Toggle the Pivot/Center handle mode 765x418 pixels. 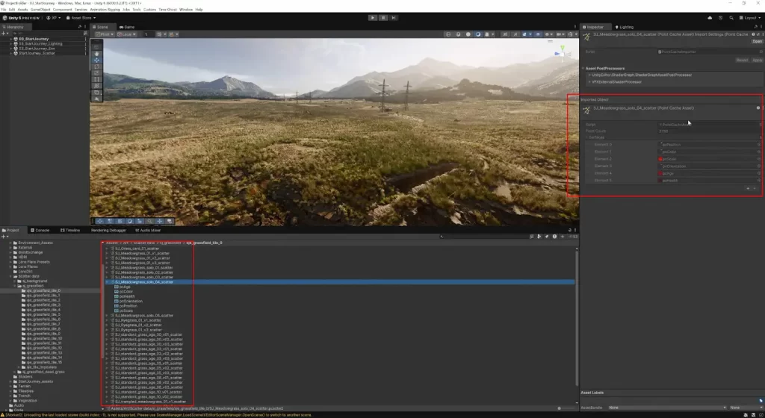click(104, 34)
